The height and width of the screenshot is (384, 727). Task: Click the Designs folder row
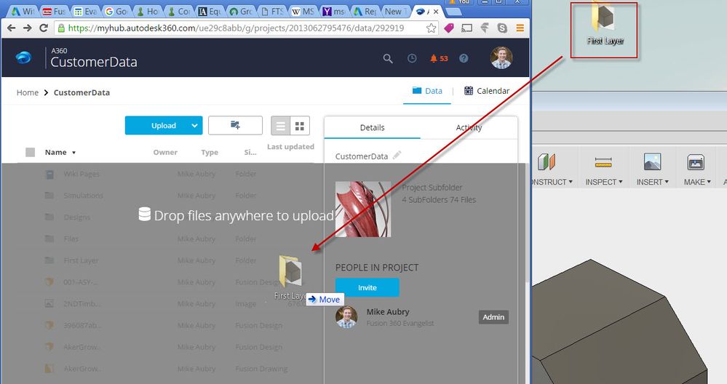click(x=165, y=217)
